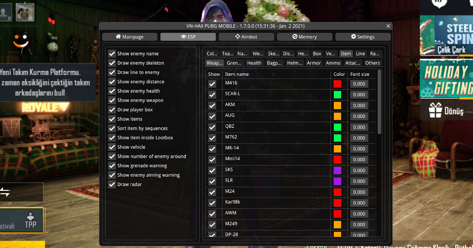This screenshot has width=473, height=248.
Task: Click the QBZ item name
Action: [230, 126]
